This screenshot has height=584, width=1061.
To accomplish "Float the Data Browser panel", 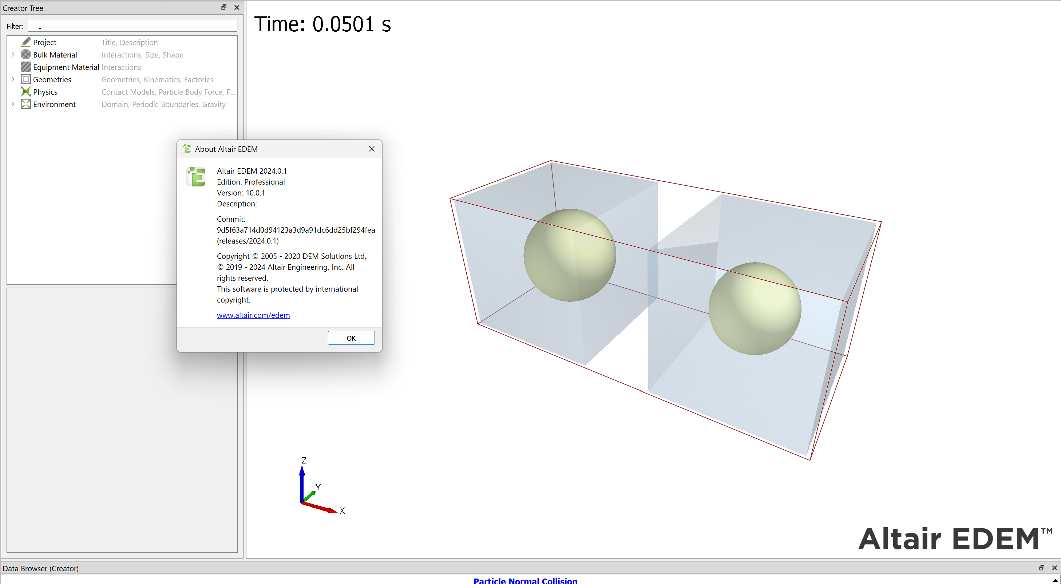I will click(x=1041, y=568).
